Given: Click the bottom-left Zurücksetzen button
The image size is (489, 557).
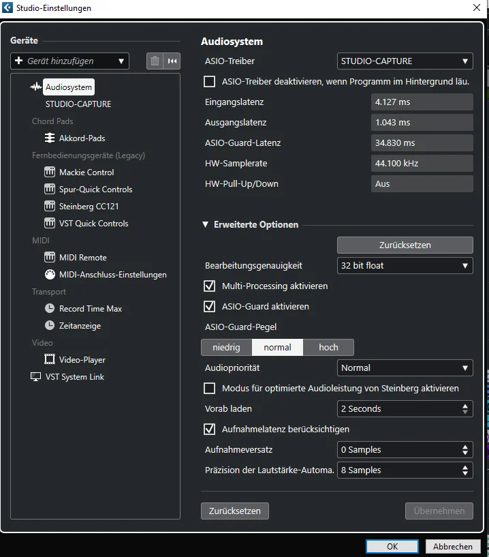Looking at the screenshot, I should pos(234,511).
